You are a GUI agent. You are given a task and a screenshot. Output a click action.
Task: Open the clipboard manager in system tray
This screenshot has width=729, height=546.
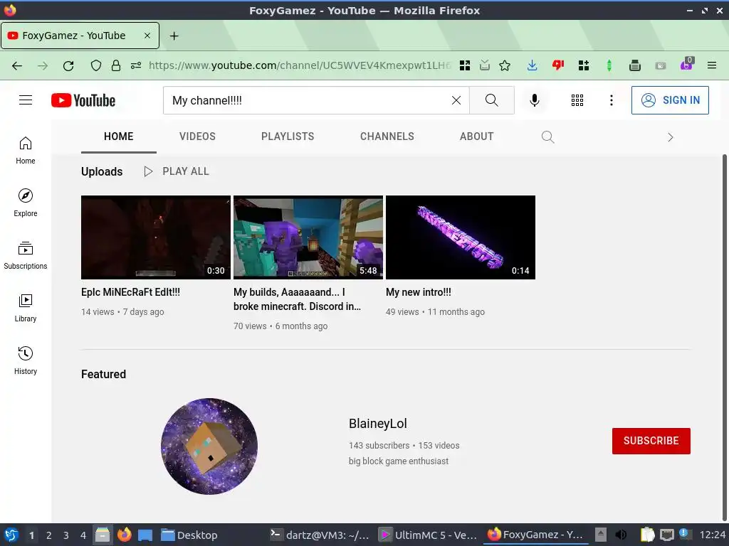click(x=646, y=535)
